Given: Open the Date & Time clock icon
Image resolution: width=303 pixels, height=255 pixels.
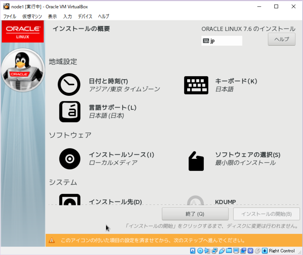Looking at the screenshot, I should (69, 84).
